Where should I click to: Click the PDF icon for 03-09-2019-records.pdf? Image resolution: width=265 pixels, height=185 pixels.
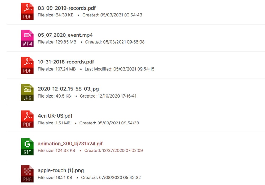[x=27, y=12]
